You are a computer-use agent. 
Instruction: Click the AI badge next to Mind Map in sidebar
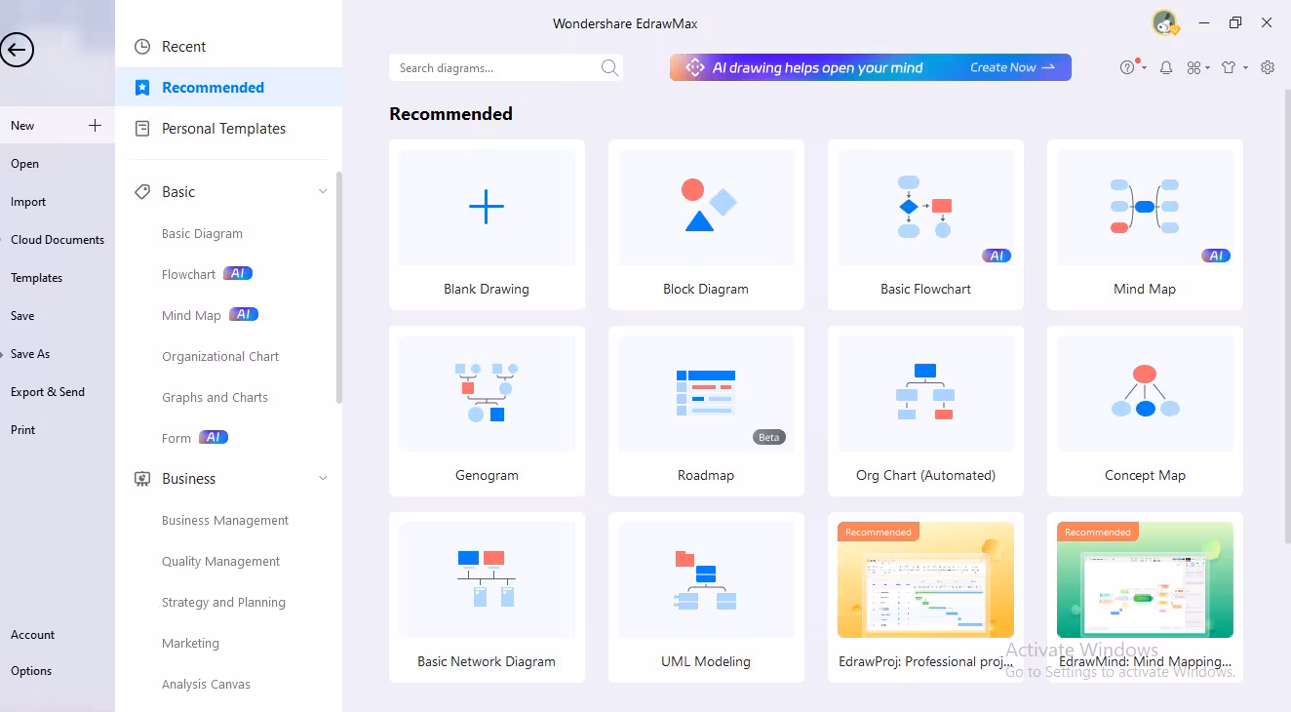click(x=244, y=314)
